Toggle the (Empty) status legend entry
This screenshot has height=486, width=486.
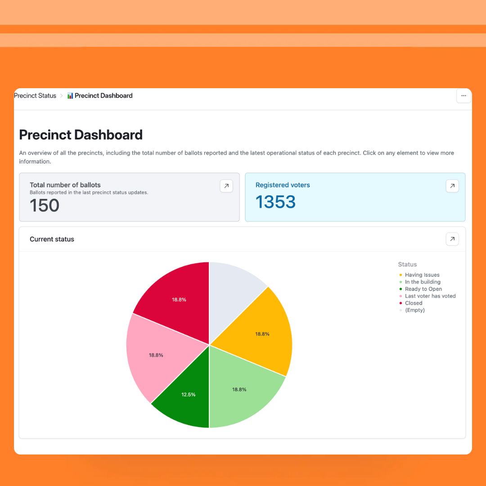click(x=414, y=310)
